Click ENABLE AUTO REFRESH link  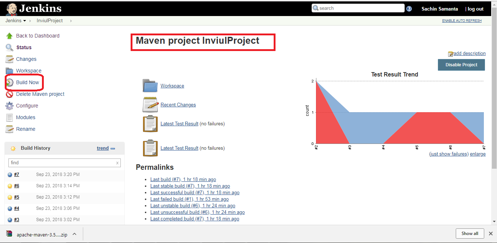(x=462, y=21)
